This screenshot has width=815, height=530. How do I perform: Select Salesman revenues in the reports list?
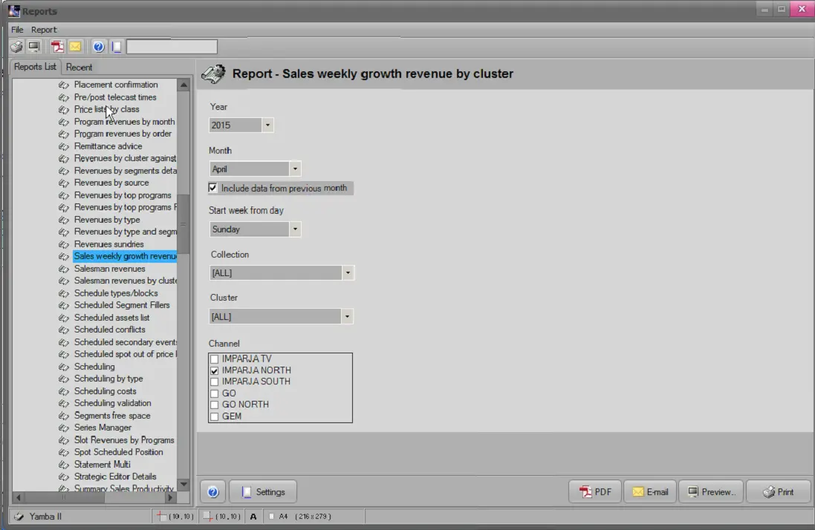(x=109, y=269)
